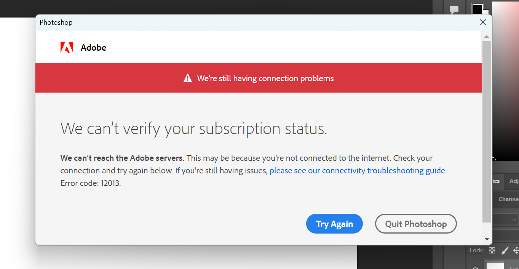Toggle lock position move icon
Viewport: 519px width, 269px height.
click(x=516, y=250)
